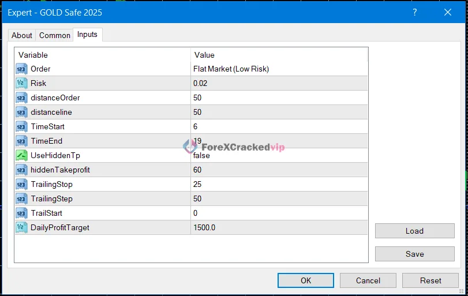Load a preset with the Load button
The width and height of the screenshot is (468, 296).
tap(414, 231)
